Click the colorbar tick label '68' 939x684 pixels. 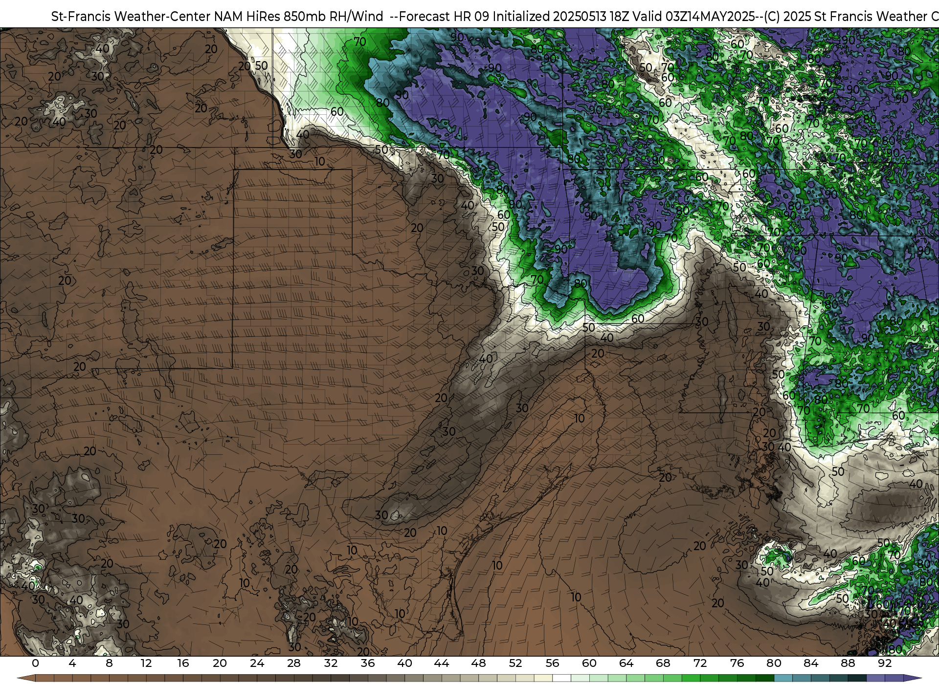point(663,663)
